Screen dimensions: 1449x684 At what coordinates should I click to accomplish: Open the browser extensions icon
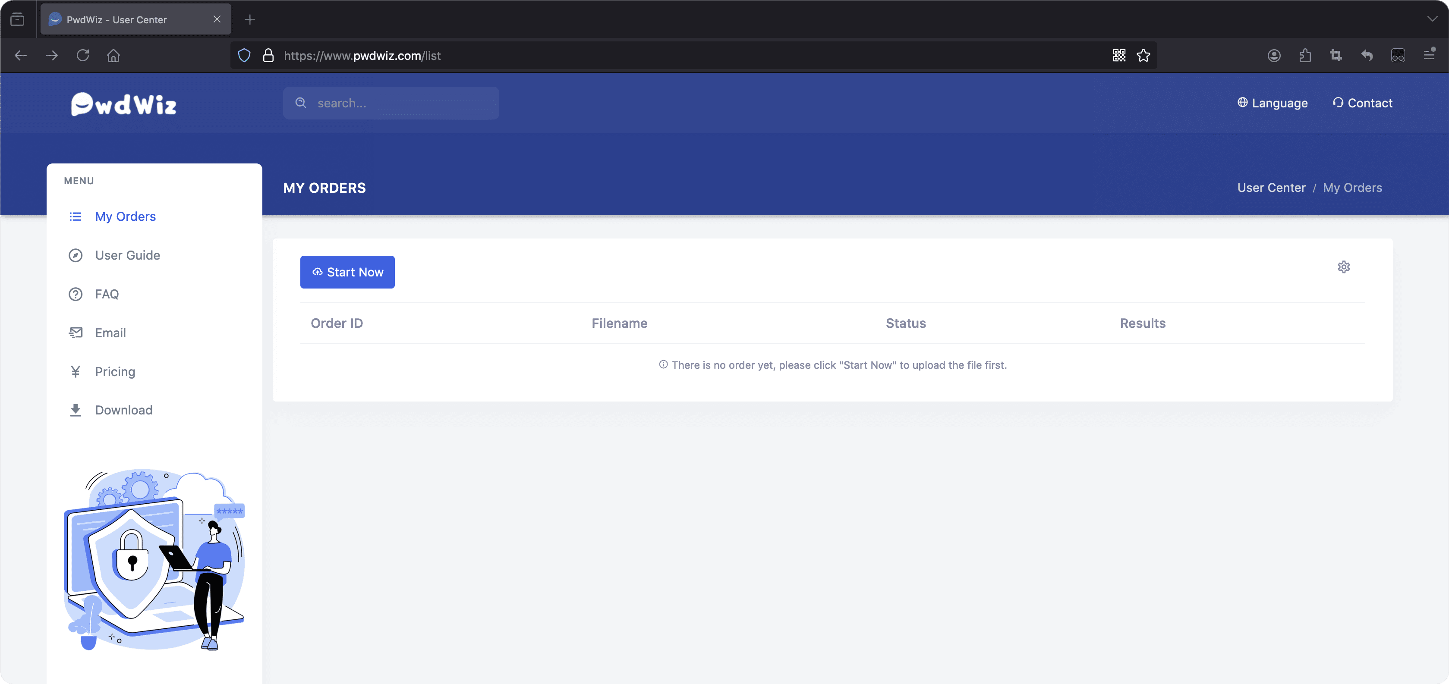point(1305,56)
